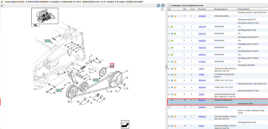Select callout 22 on the diagram
Screen dimensions: 268x129
coord(69,101)
